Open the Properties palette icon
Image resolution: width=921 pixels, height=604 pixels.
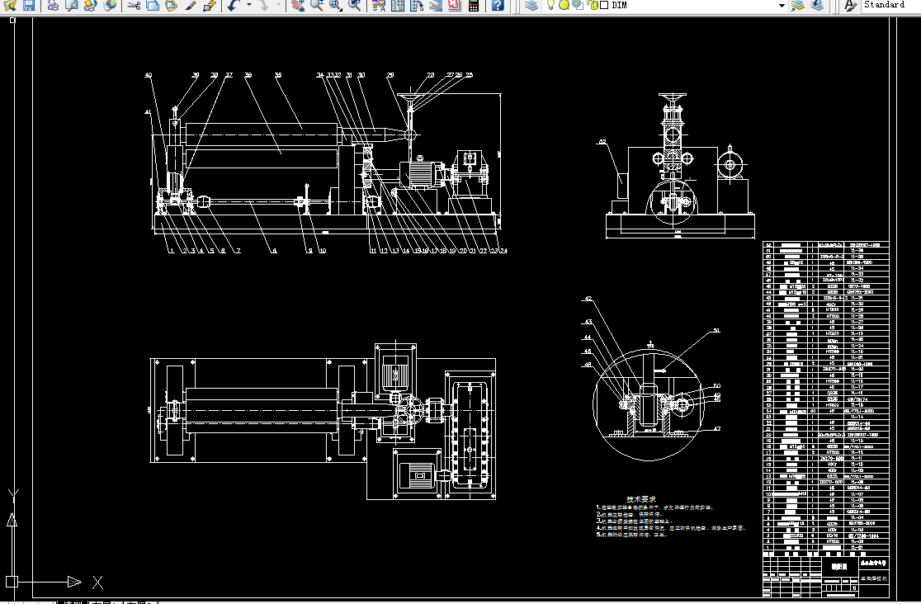(x=379, y=5)
